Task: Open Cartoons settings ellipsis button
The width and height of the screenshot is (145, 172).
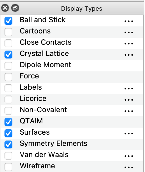Action: [x=129, y=32]
